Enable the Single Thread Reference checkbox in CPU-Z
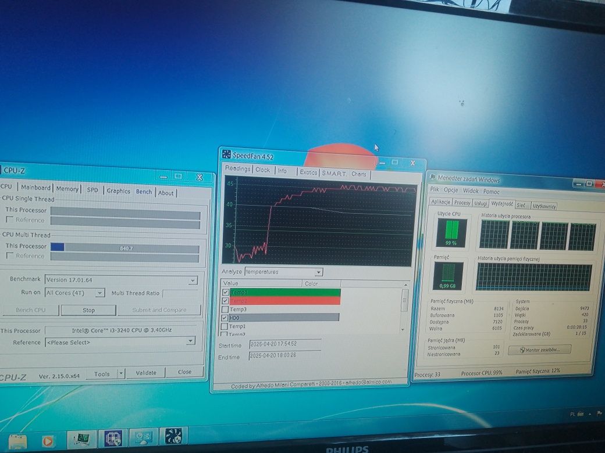Screen dimensions: 605x453 (10, 220)
